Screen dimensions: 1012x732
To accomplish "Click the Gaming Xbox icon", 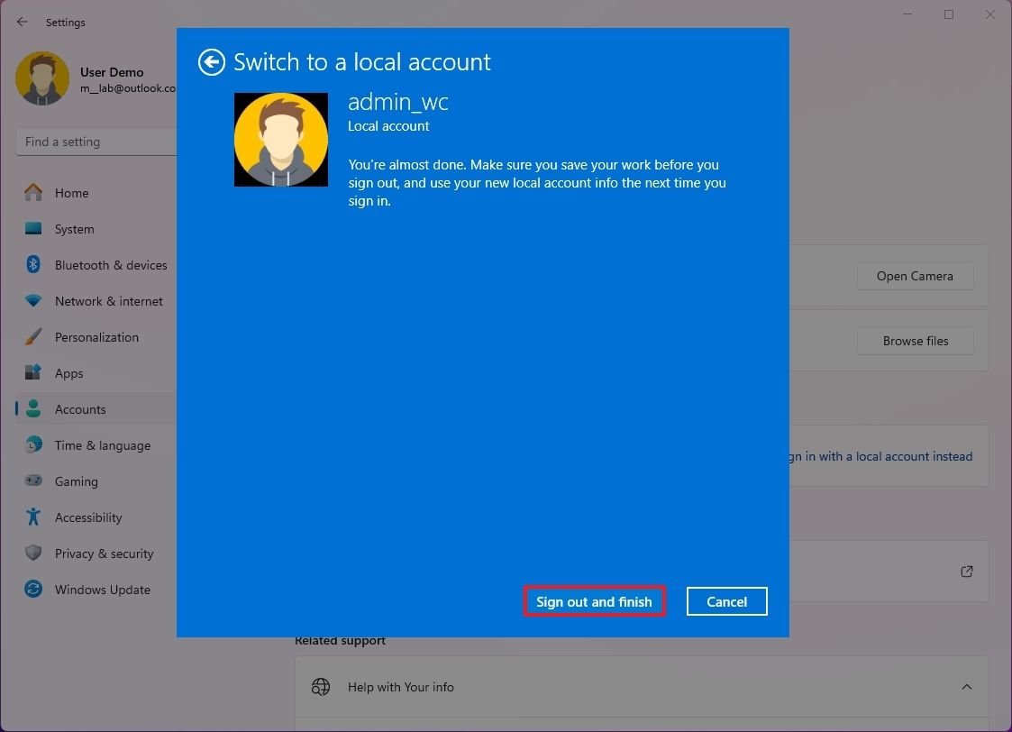I will coord(32,481).
